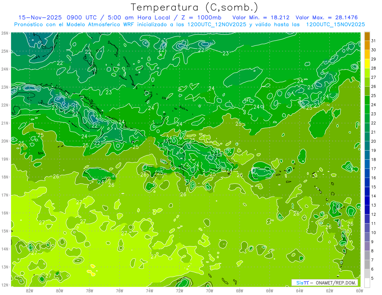This screenshot has width=382, height=295.
Task: Click the 62W longitude axis label
Action: click(329, 290)
